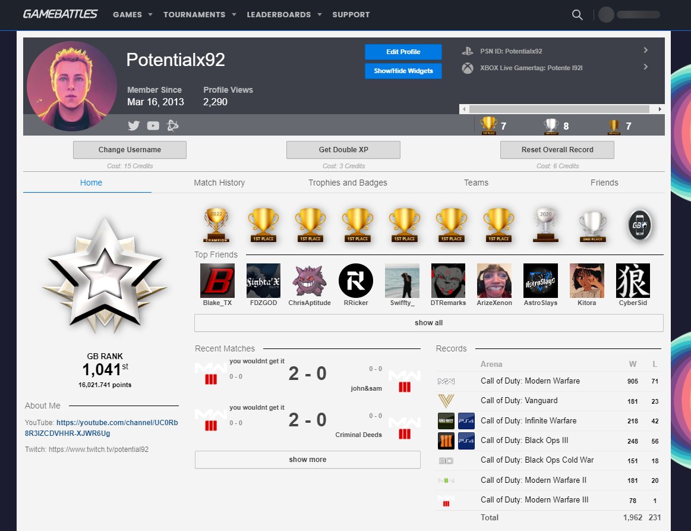691x531 pixels.
Task: Click the PS4 icon beside Black Ops III
Action: [x=466, y=441]
